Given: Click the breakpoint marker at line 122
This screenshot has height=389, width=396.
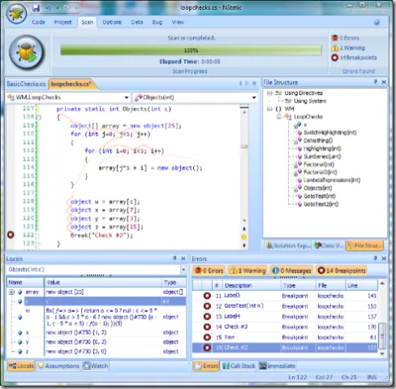Looking at the screenshot, I should coord(11,235).
